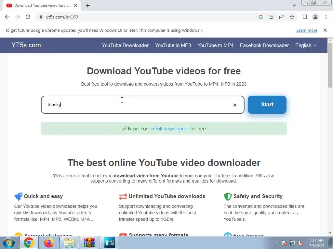Open the TikTok downloader link

[168, 128]
